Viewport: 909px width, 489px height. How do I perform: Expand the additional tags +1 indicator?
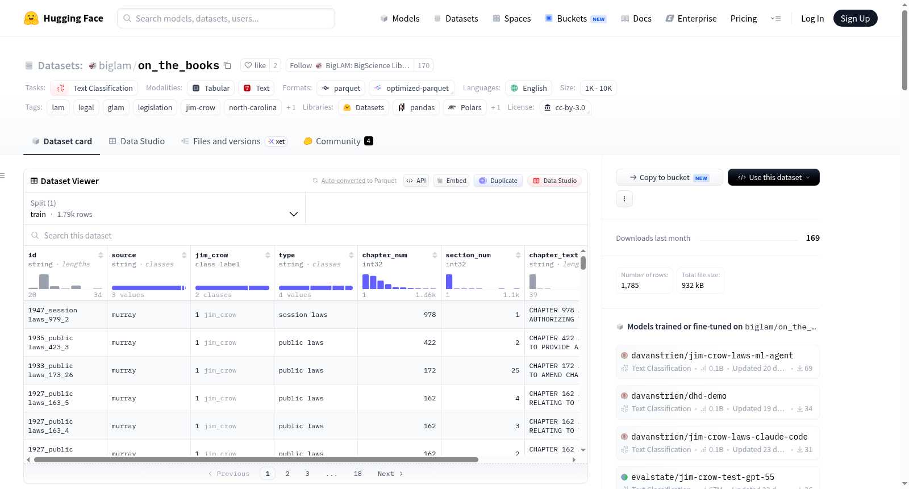pos(291,107)
